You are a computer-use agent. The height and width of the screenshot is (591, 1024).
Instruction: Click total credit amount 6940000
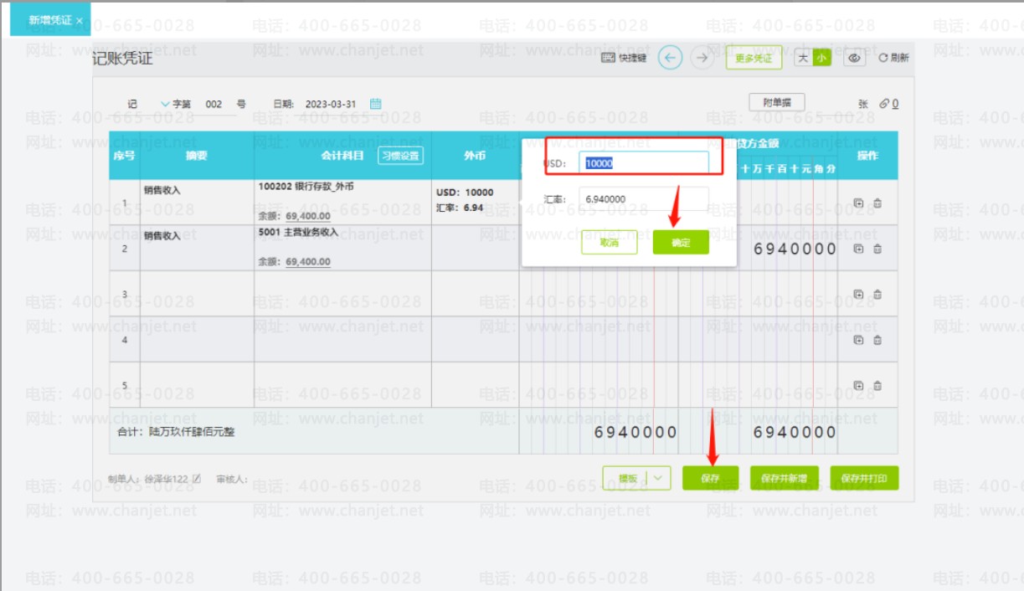coord(795,432)
